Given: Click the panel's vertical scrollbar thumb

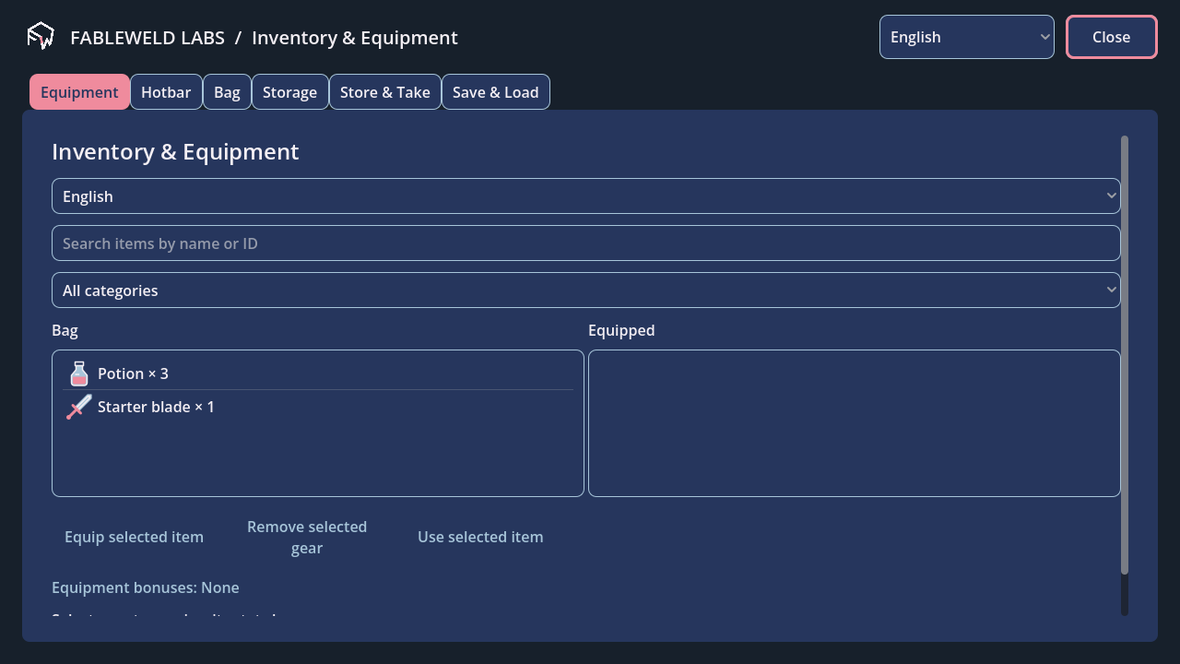Looking at the screenshot, I should click(1125, 355).
